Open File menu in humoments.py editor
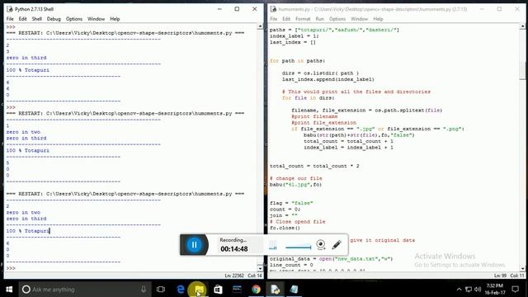 (x=274, y=19)
